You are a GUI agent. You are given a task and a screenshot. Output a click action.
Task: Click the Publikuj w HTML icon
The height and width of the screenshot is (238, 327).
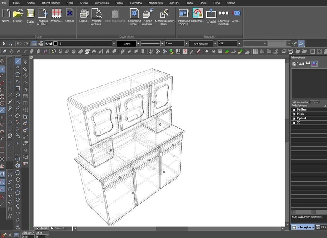pos(43,13)
